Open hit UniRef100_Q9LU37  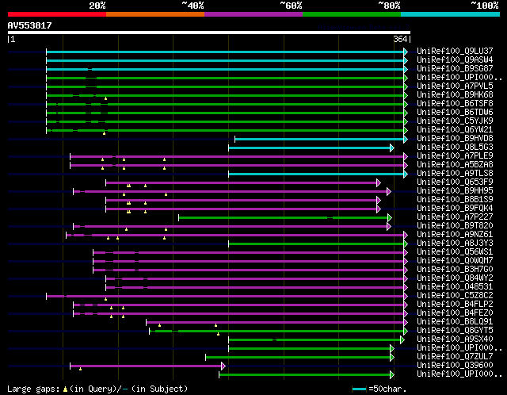[x=455, y=51]
